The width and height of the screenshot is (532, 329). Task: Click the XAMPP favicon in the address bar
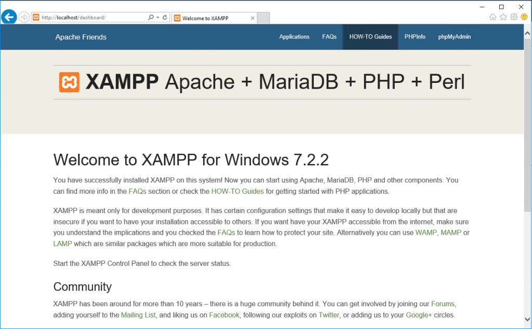click(36, 17)
